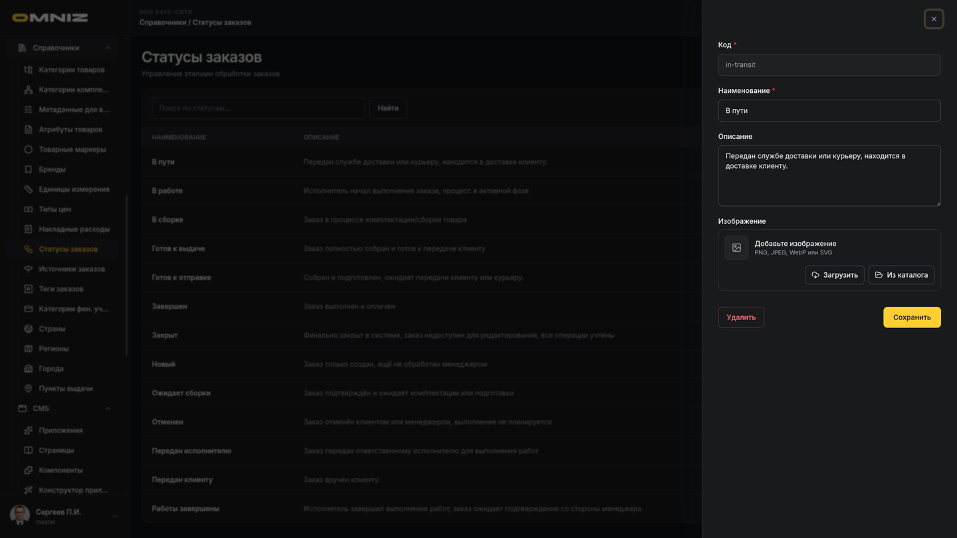957x538 pixels.
Task: Click the 'Статусы заказов' page heading
Action: [x=201, y=58]
